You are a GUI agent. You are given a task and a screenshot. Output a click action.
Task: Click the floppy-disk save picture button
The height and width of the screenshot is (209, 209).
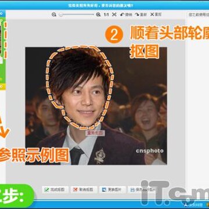click(x=142, y=190)
